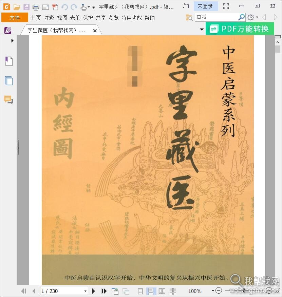Undo the last action
This screenshot has height=297, width=282.
(x=64, y=7)
